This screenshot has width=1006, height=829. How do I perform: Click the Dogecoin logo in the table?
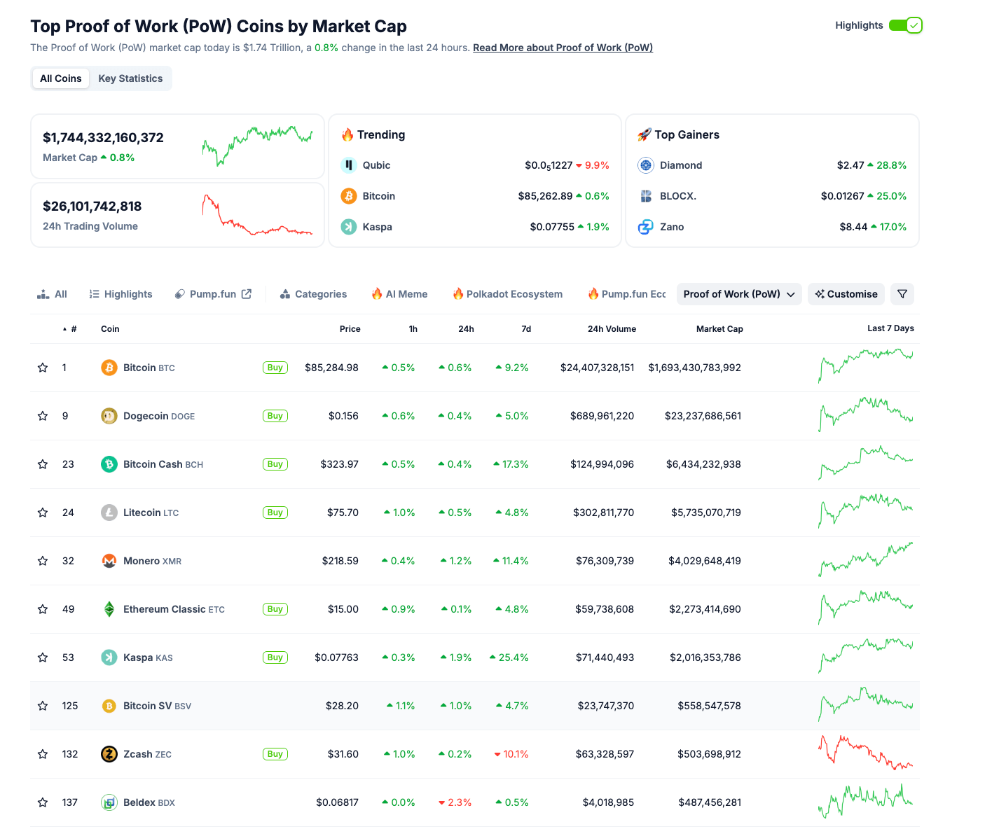[109, 415]
